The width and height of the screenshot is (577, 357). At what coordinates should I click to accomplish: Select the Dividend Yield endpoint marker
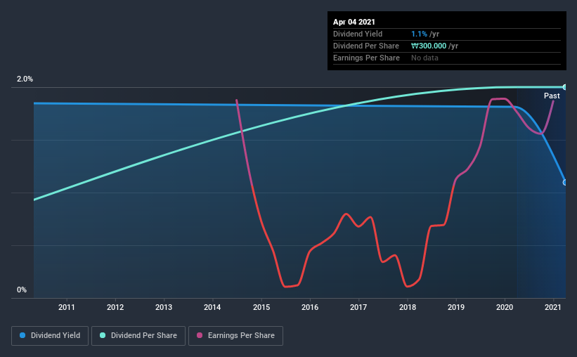[x=564, y=183]
